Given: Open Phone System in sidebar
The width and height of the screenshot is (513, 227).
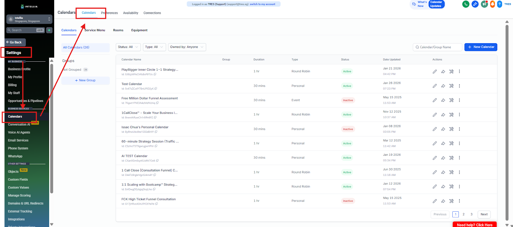Looking at the screenshot, I should pyautogui.click(x=18, y=148).
